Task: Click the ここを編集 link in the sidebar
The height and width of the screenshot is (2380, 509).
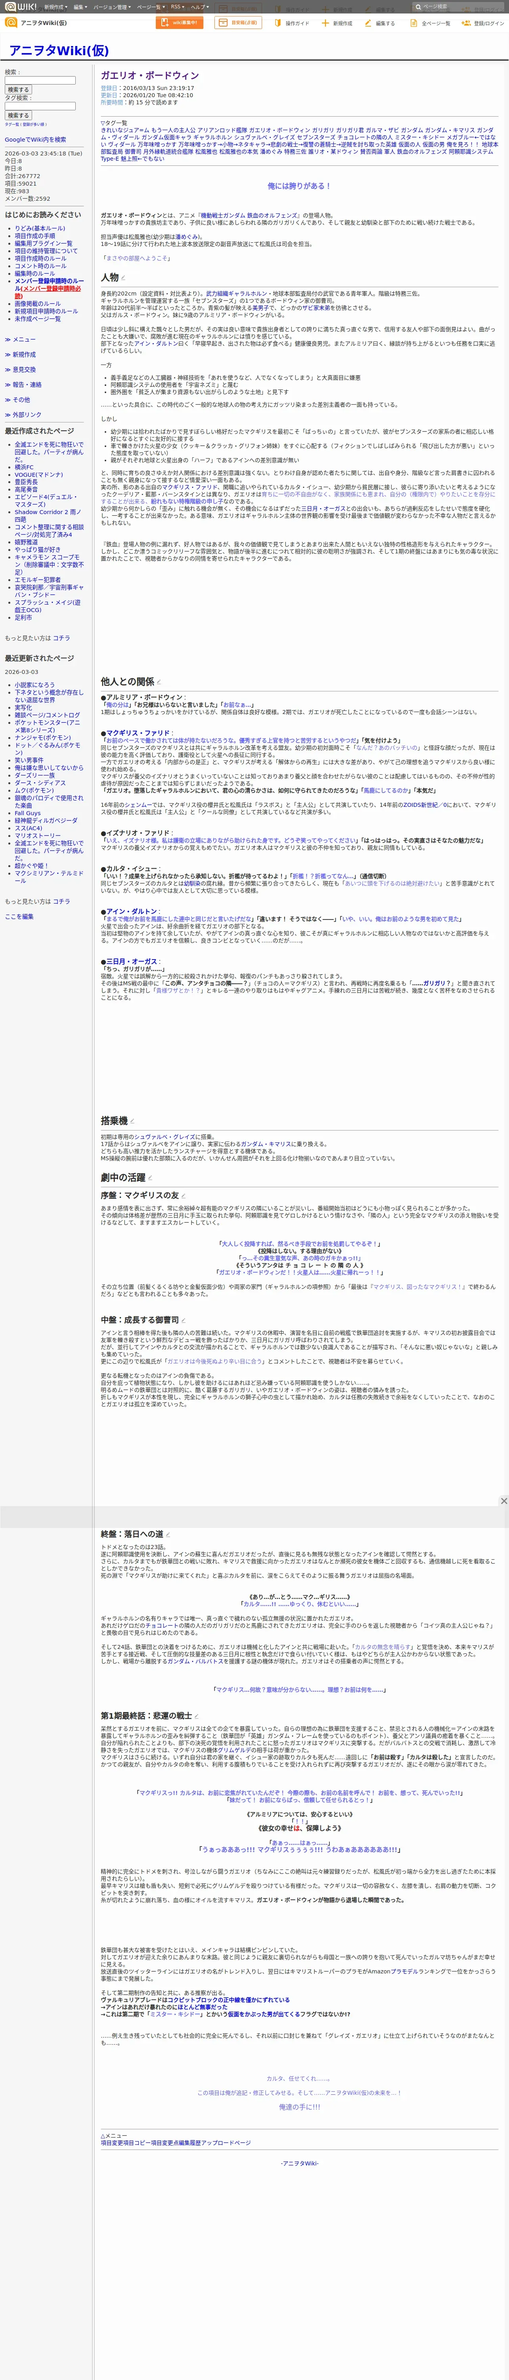Action: point(19,917)
